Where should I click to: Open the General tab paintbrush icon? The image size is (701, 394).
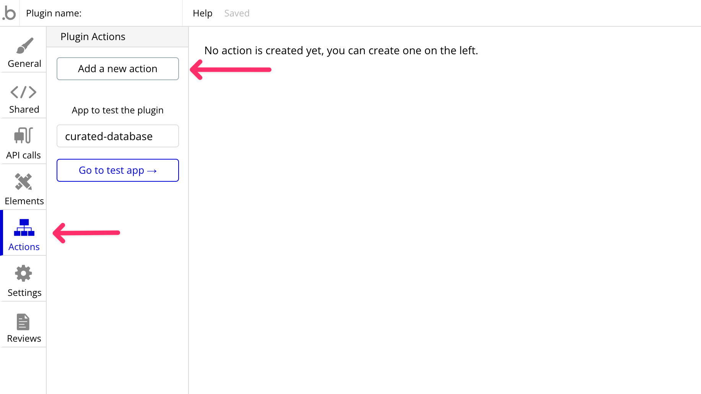[x=24, y=46]
